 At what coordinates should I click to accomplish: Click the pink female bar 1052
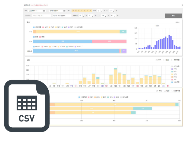[109, 41]
